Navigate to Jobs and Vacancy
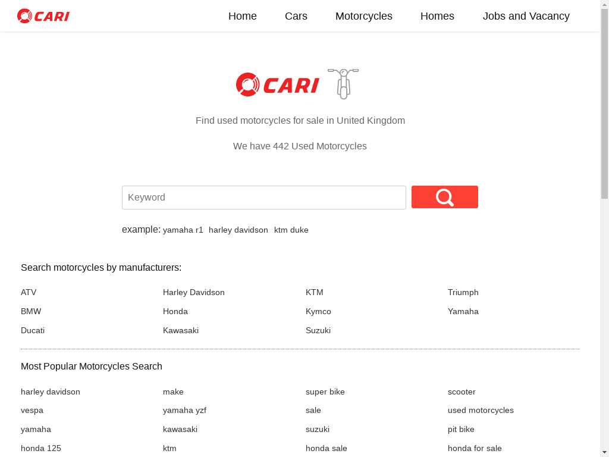This screenshot has height=457, width=609. [526, 16]
